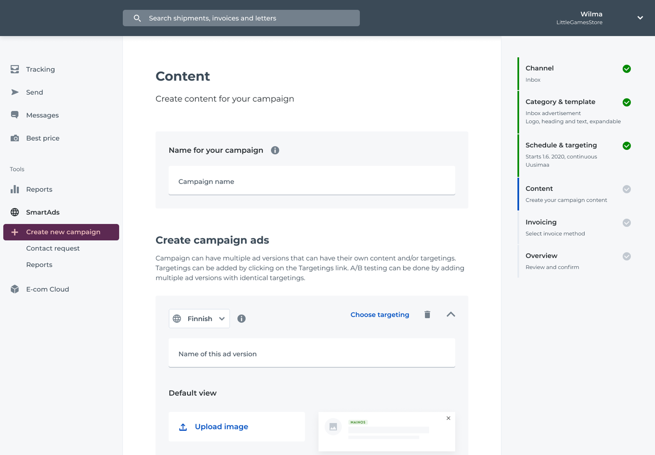Click the image placeholder in the ad preview
This screenshot has height=455, width=655.
click(x=333, y=427)
